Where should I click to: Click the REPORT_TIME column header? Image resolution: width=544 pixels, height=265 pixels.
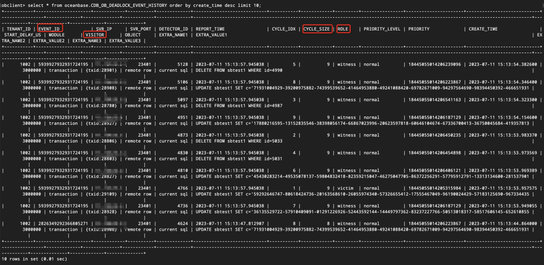coord(210,29)
